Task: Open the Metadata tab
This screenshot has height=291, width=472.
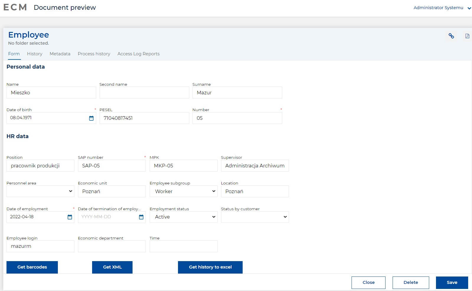Action: [60, 54]
